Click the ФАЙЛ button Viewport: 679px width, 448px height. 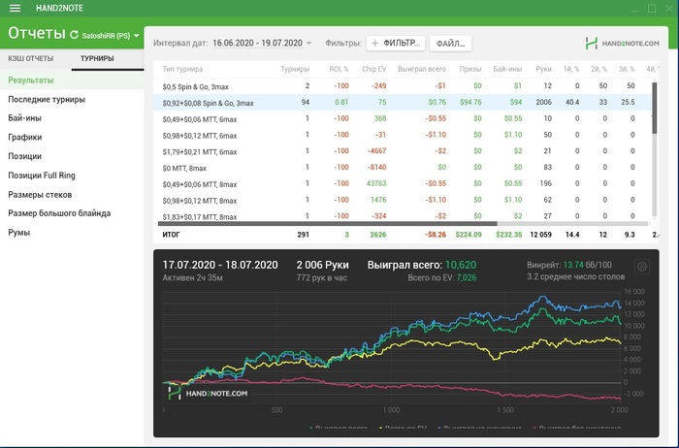[x=450, y=44]
